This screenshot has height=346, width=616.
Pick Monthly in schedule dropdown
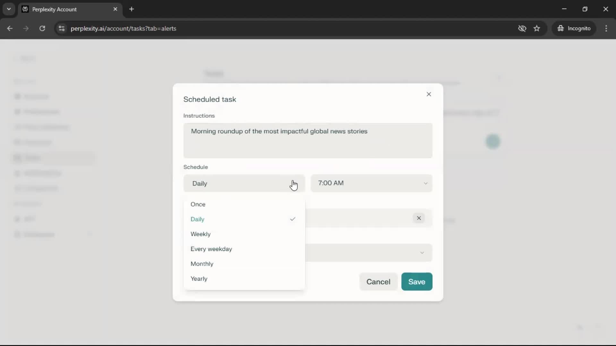click(x=202, y=264)
